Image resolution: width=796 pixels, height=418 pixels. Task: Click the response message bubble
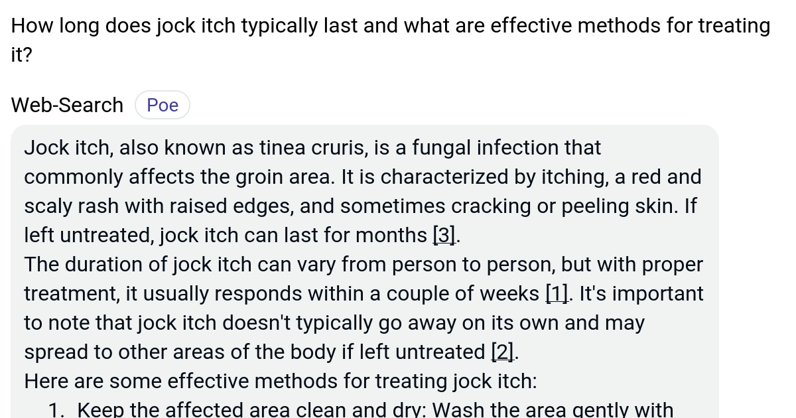(x=365, y=265)
